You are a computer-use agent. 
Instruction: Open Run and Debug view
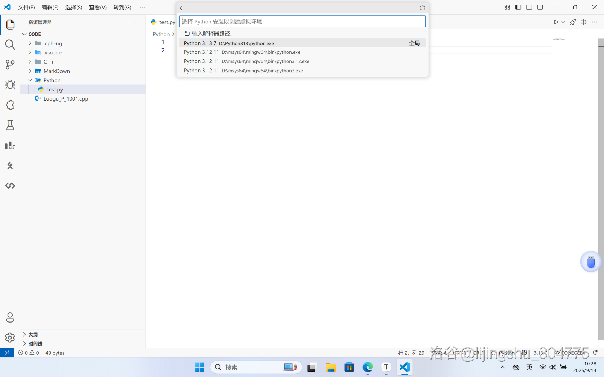[x=10, y=85]
